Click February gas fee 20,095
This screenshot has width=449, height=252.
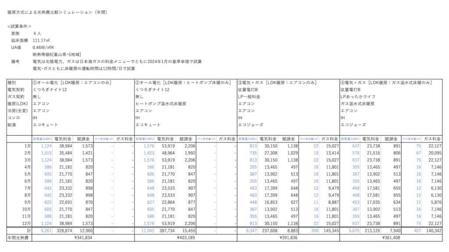pos(435,153)
